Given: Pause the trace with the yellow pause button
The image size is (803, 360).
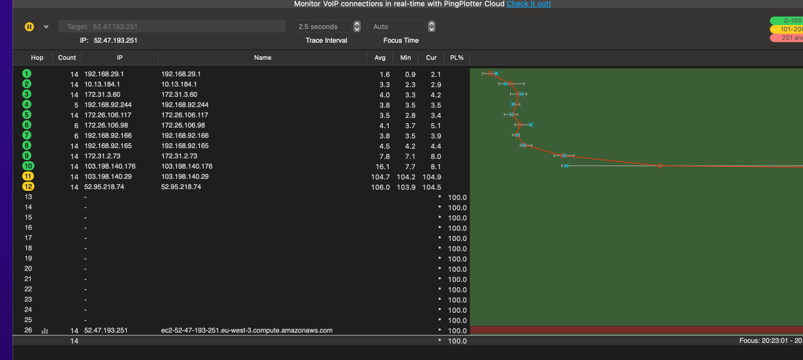Looking at the screenshot, I should tap(29, 27).
